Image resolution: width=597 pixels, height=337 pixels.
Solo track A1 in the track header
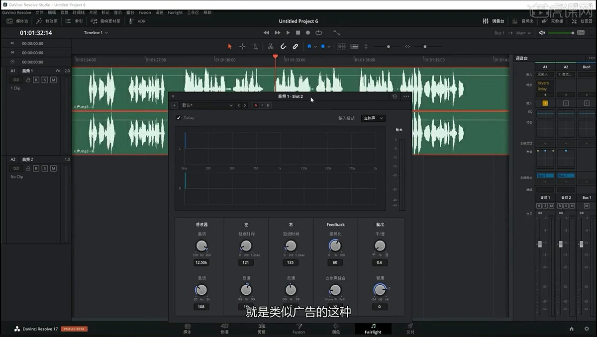45,80
